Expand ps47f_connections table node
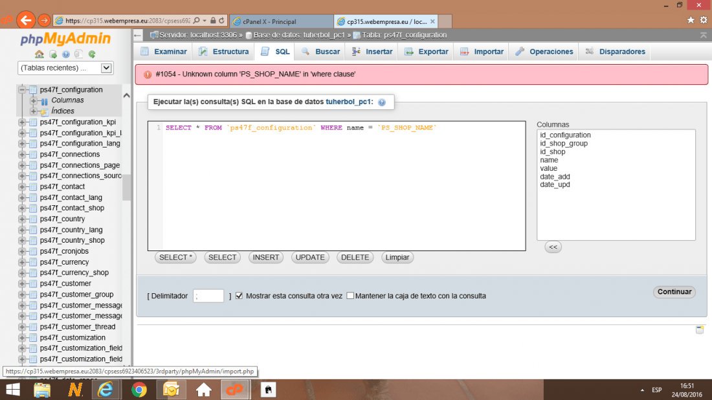The width and height of the screenshot is (712, 400). click(x=22, y=155)
